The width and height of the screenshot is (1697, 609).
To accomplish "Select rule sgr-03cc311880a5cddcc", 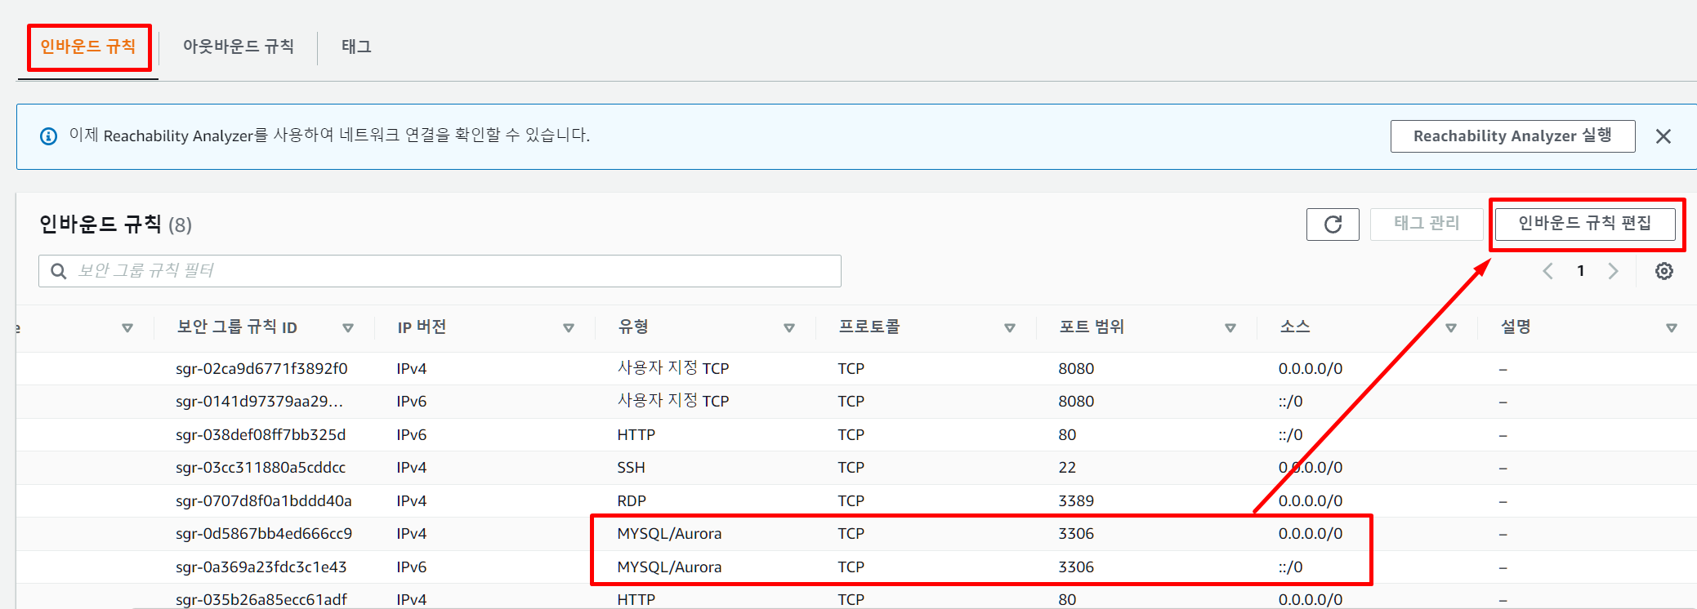I will click(261, 468).
